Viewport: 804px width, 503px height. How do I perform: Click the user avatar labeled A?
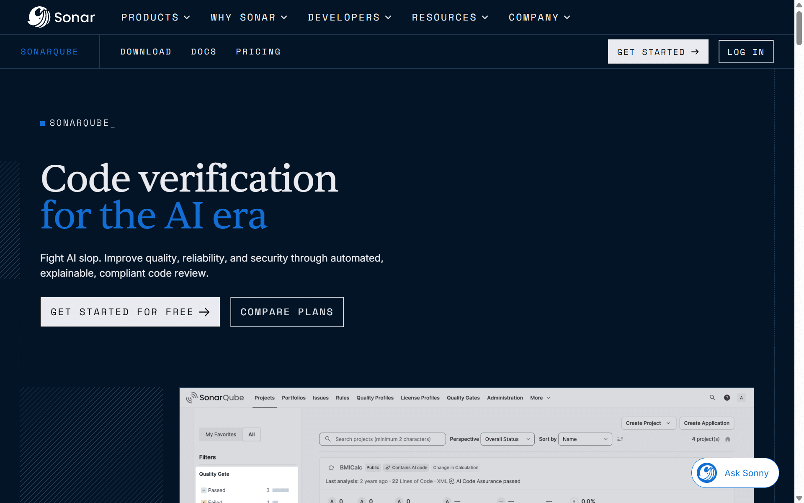tap(741, 398)
